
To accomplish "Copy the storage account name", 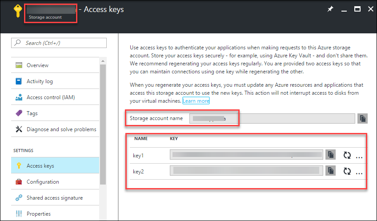I will pyautogui.click(x=362, y=118).
